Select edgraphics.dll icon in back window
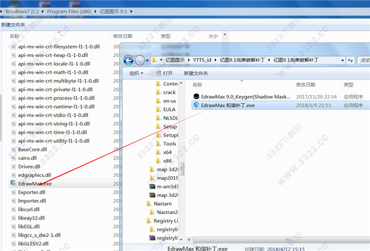370x251 pixels. point(14,175)
